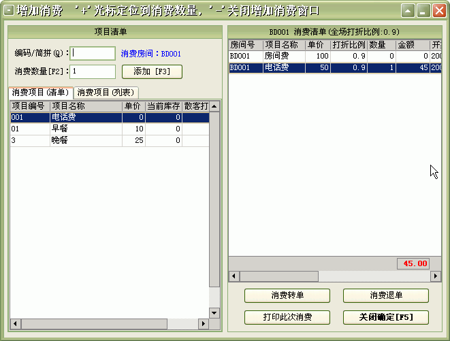The image size is (450, 341).
Task: Confirm with 关闭确定[F5] button
Action: tap(386, 317)
